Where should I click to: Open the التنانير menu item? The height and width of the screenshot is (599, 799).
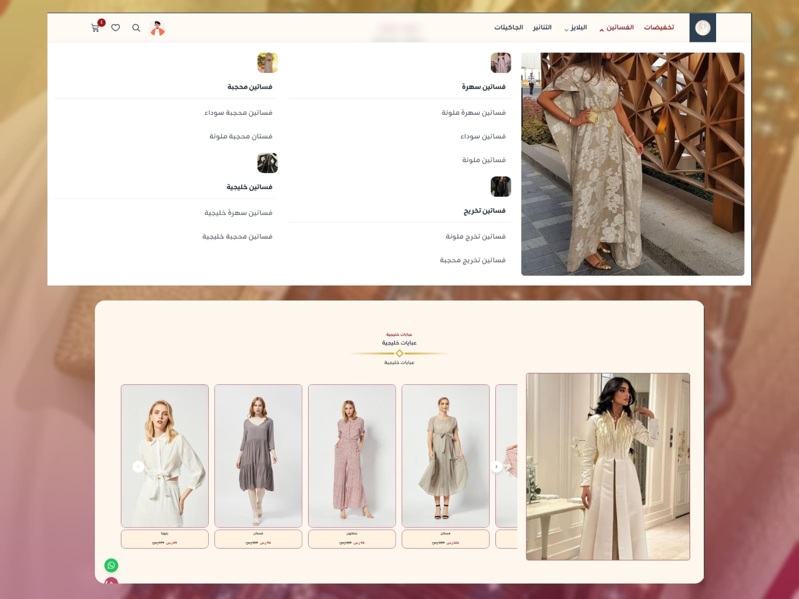coord(542,27)
